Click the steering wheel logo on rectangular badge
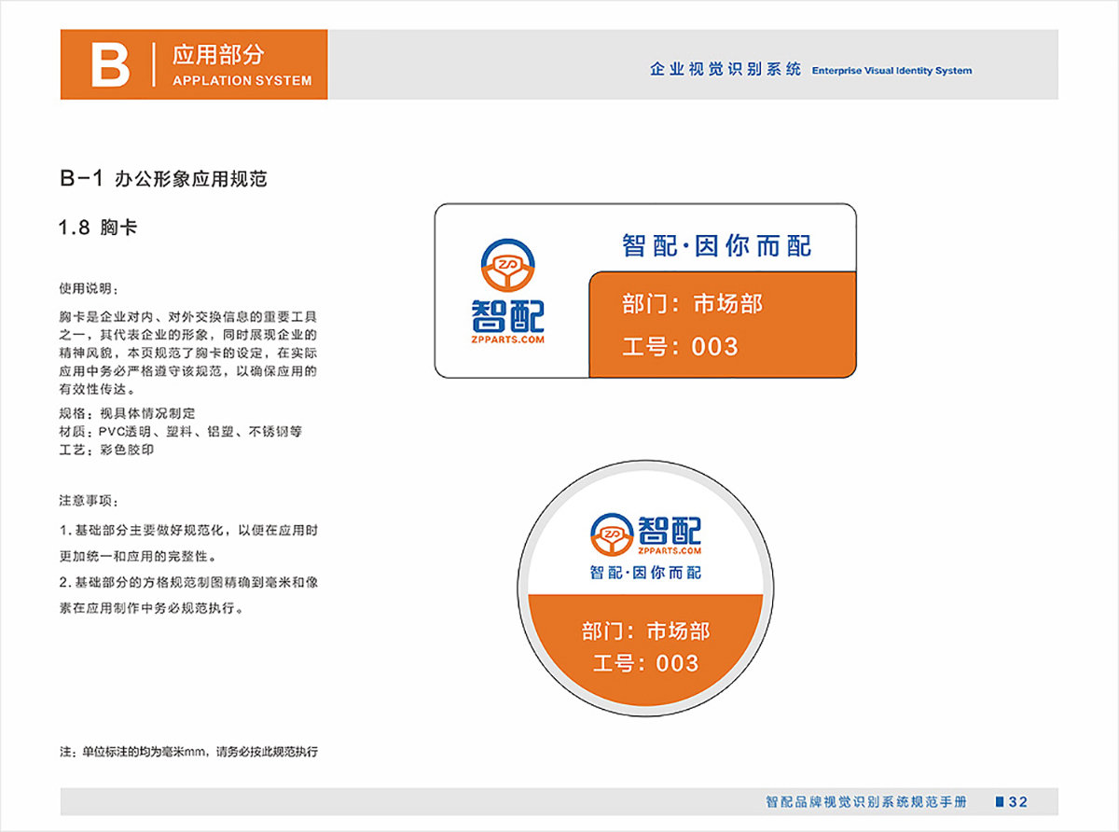Screen dimensions: 1119x832 click(510, 267)
